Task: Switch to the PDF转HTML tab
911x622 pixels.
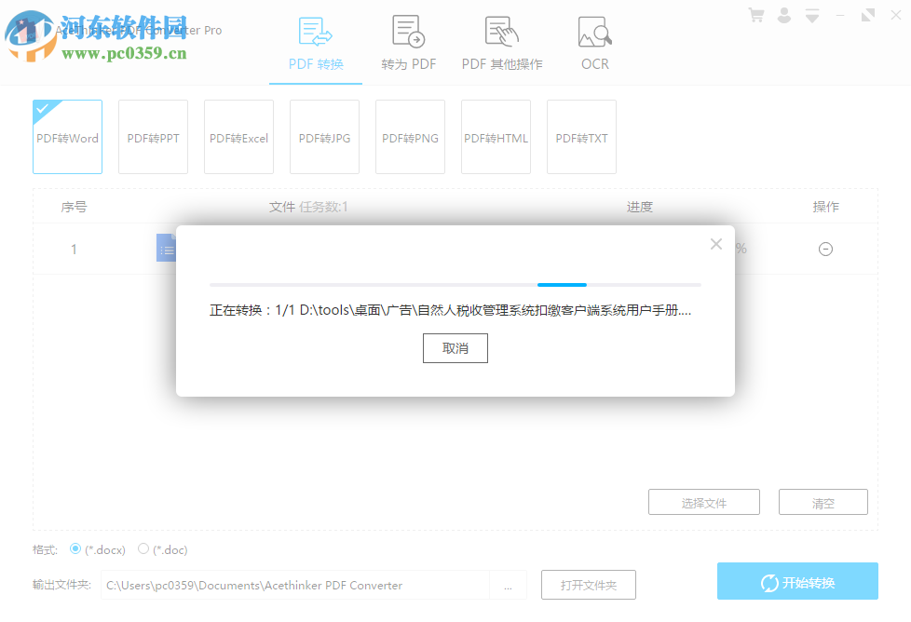Action: click(496, 137)
